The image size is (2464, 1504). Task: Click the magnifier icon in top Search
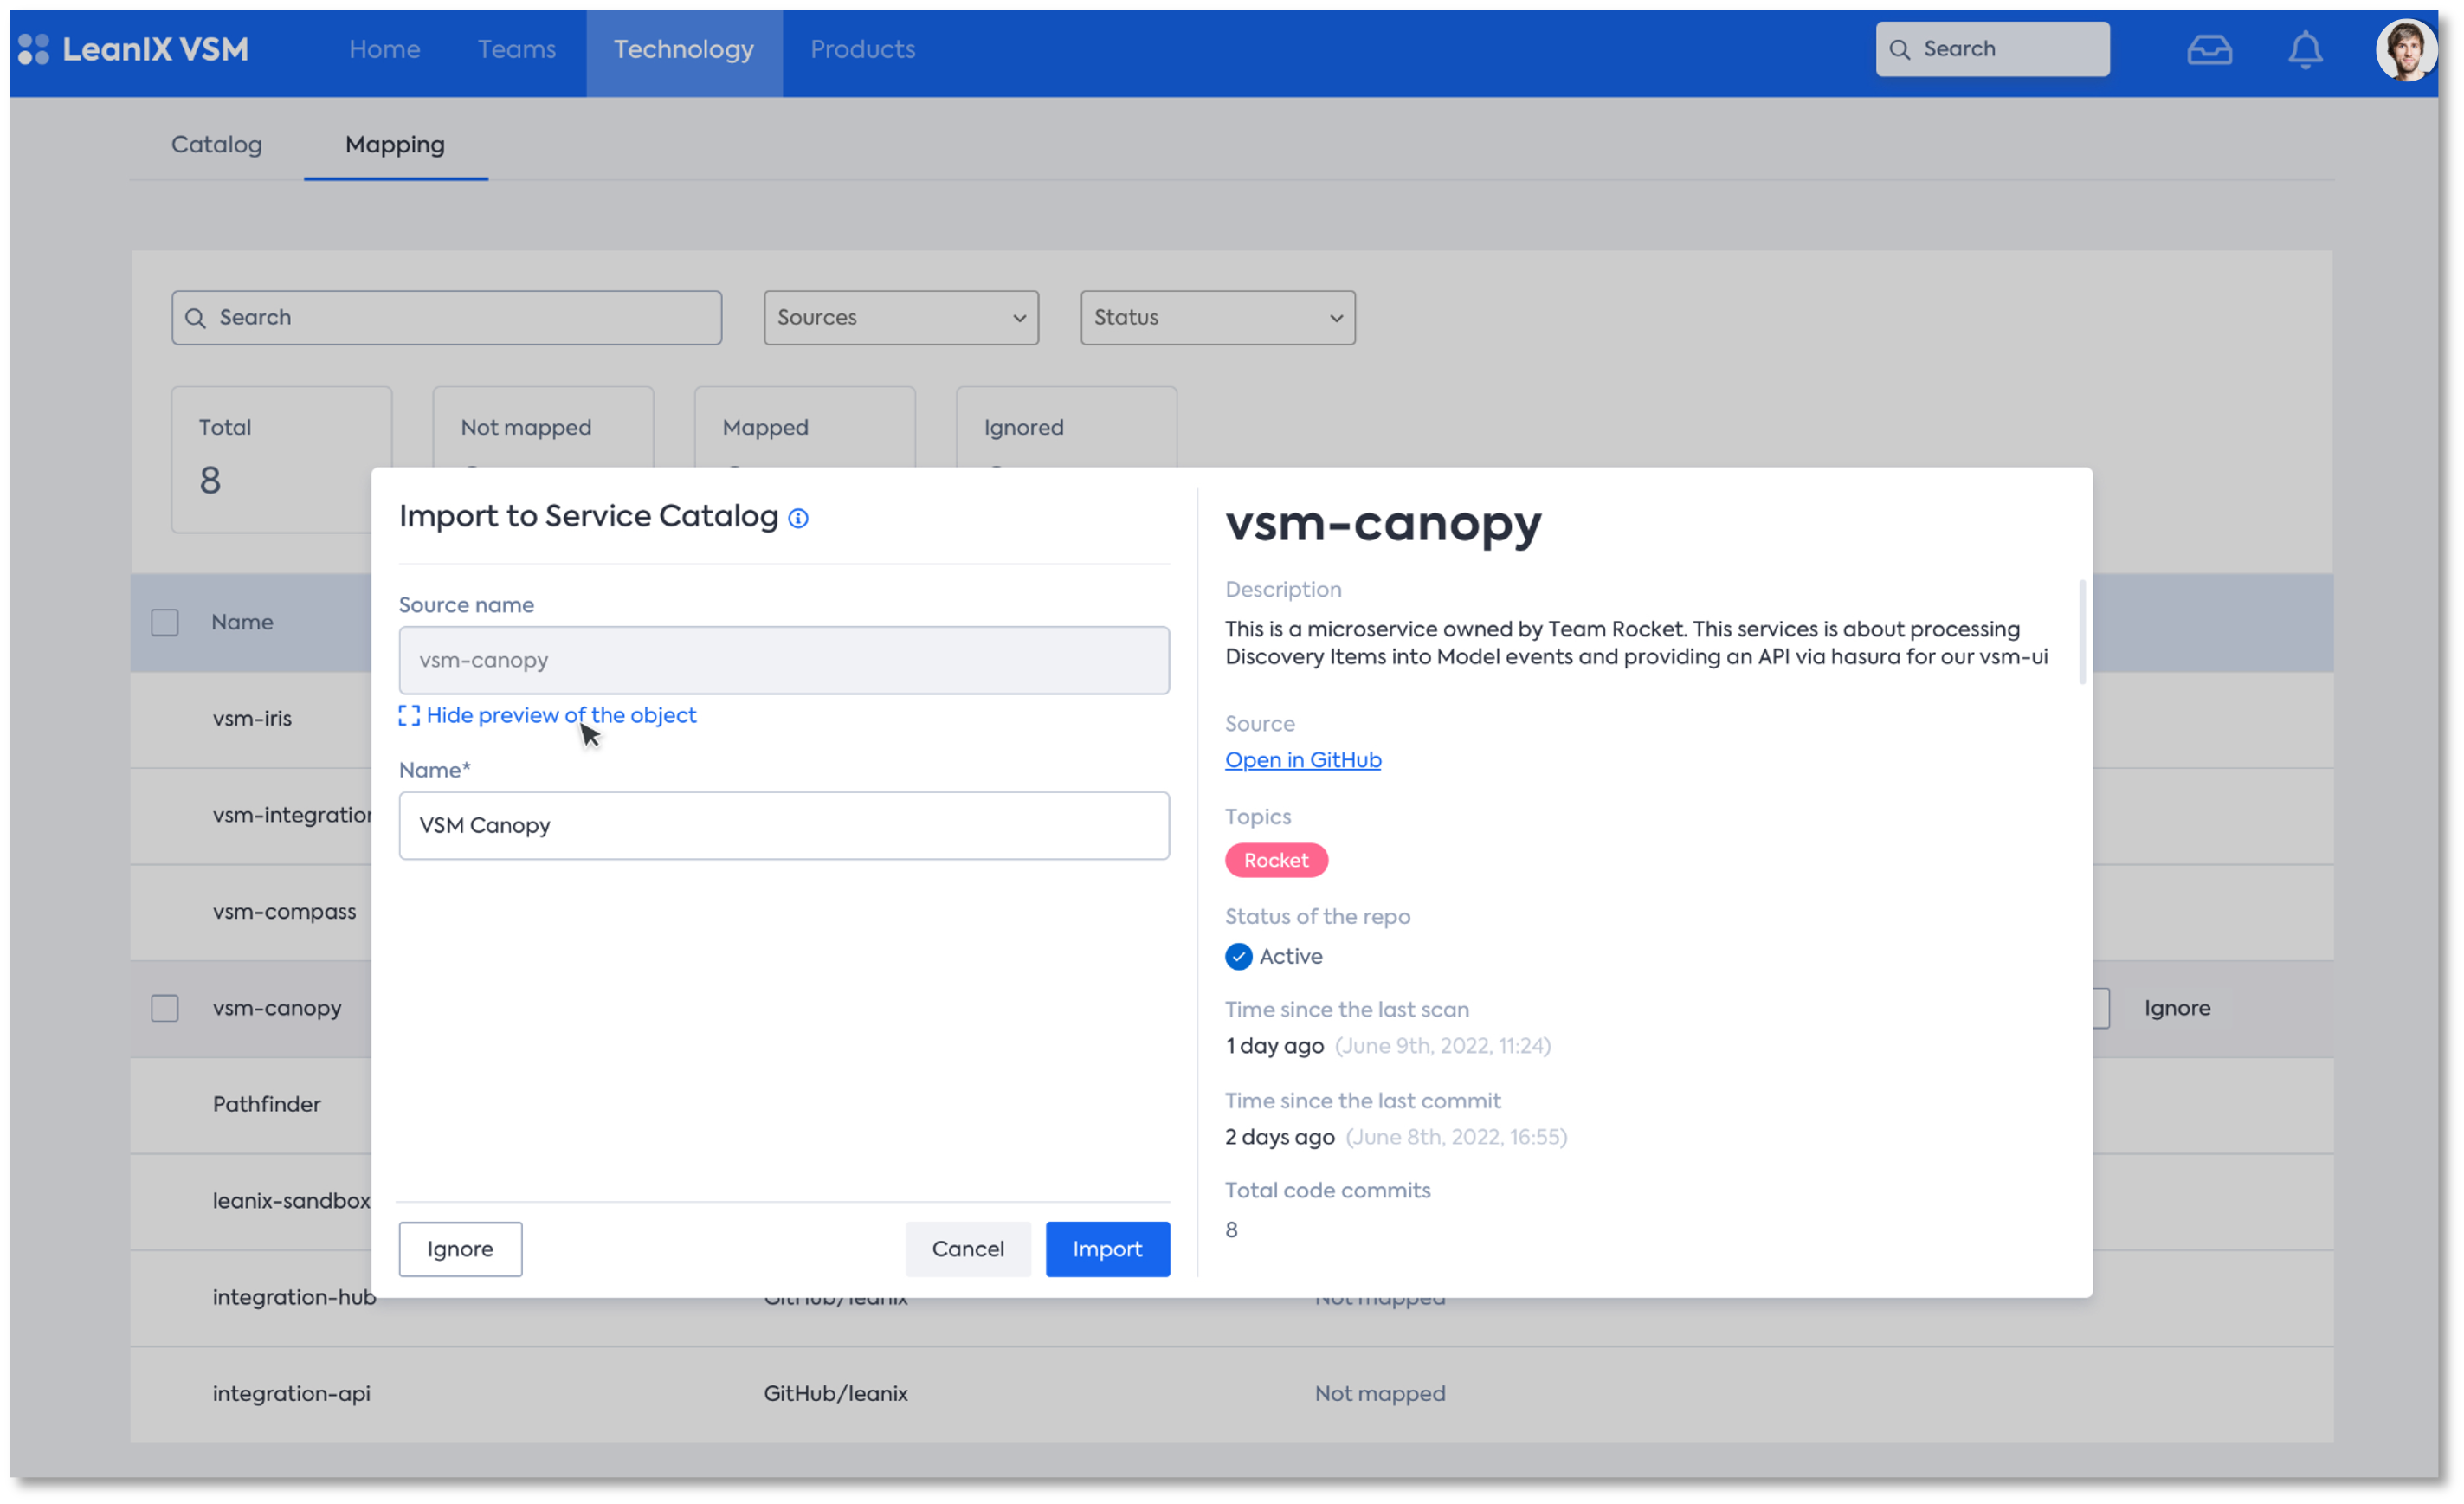tap(1899, 49)
